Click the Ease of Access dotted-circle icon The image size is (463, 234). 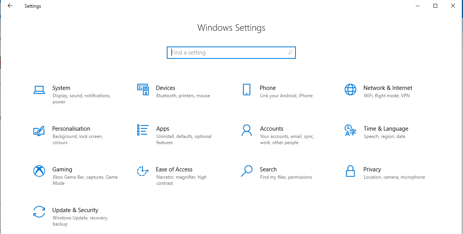(x=143, y=171)
